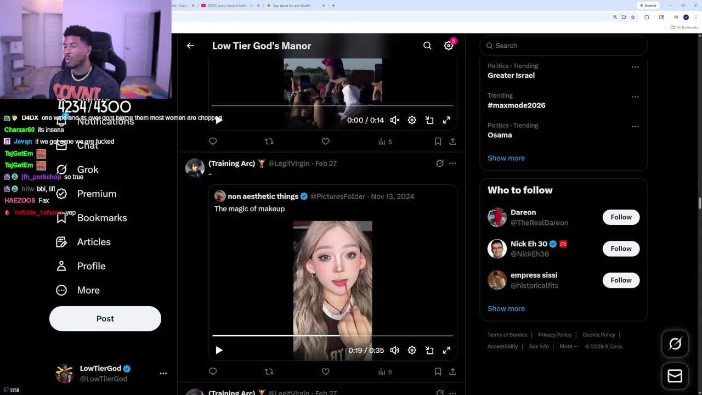Open the More sidebar menu
This screenshot has height=395, width=702.
click(78, 290)
